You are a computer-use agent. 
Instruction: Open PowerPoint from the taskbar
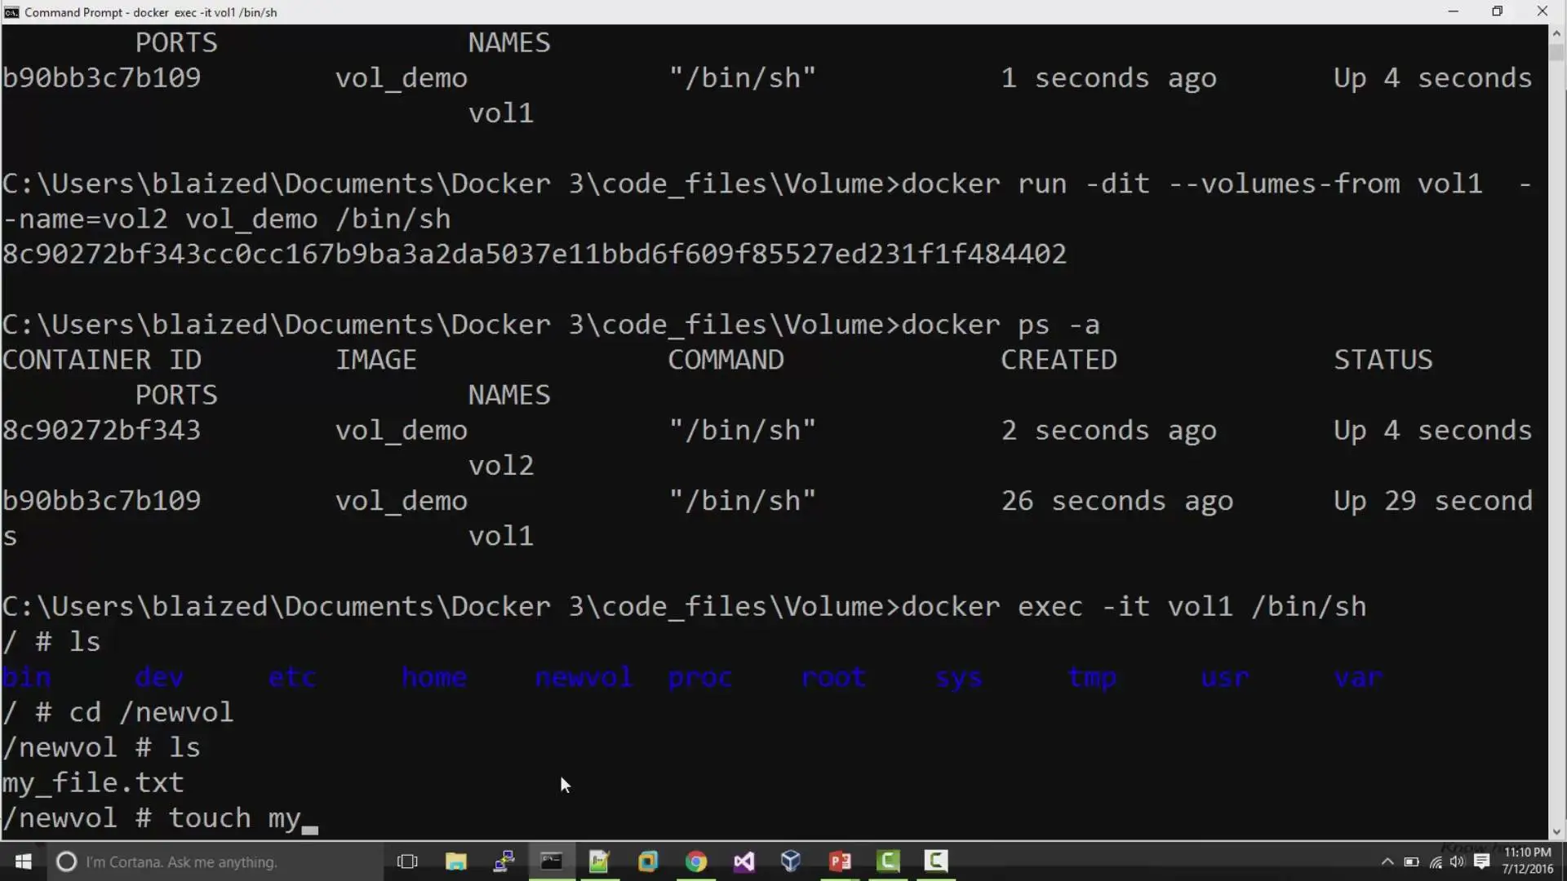point(840,861)
